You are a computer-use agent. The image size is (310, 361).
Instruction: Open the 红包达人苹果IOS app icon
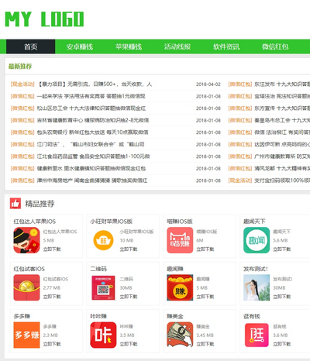click(x=26, y=240)
